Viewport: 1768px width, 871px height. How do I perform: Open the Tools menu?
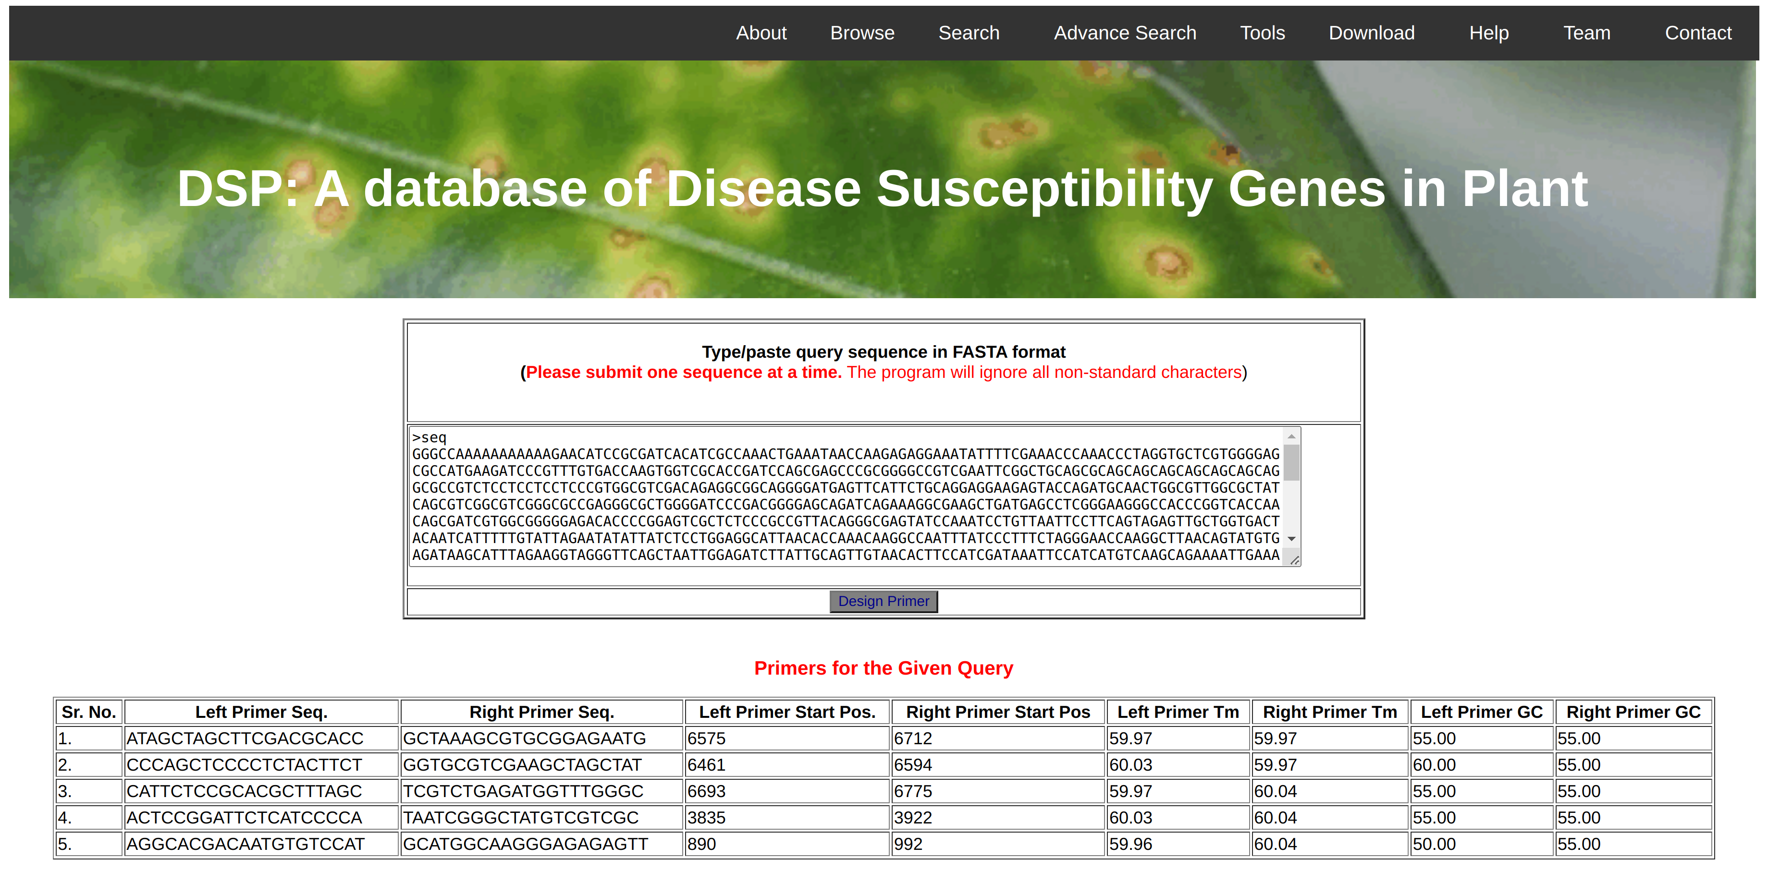[x=1262, y=33]
